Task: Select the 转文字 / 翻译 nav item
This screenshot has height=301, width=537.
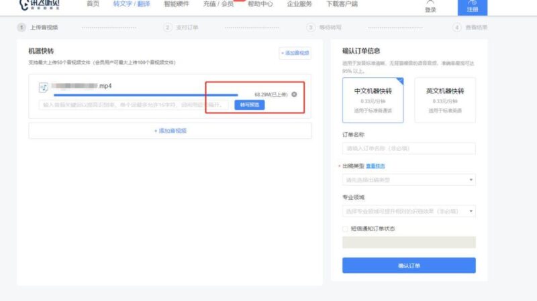Action: click(x=132, y=4)
